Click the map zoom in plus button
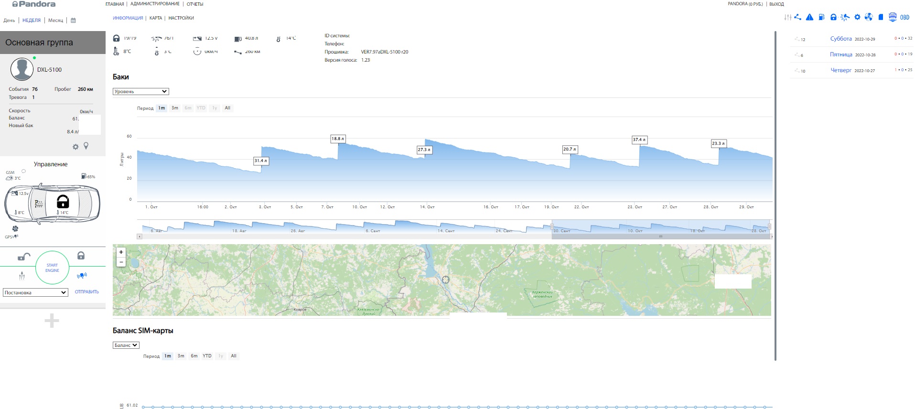This screenshot has height=409, width=915. click(121, 252)
